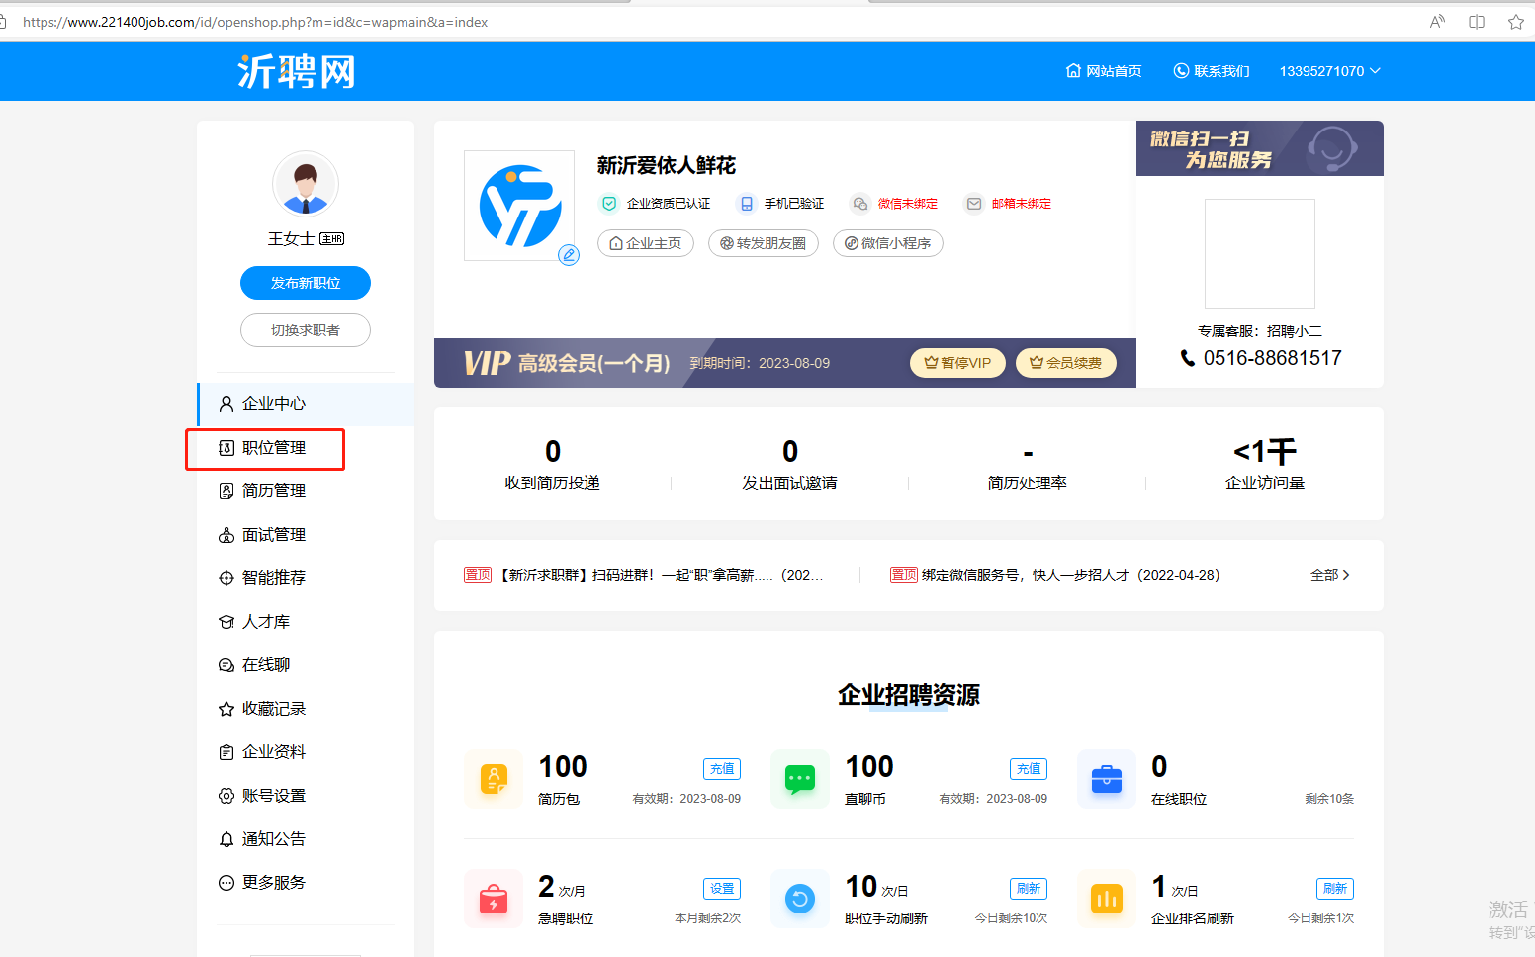
Task: Click the browser read aloud icon
Action: point(1437,22)
